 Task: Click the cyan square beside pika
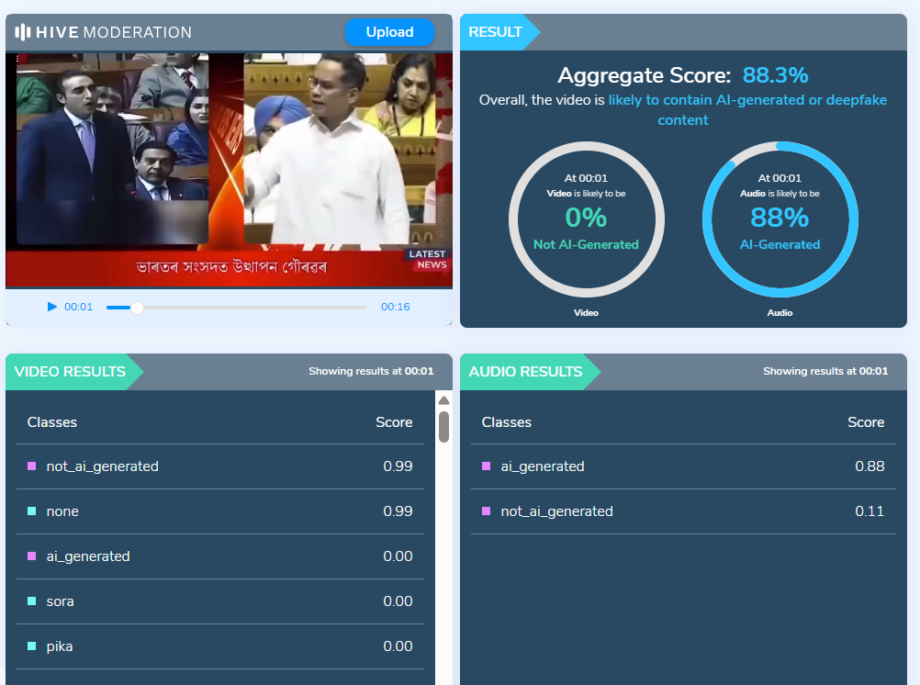(x=32, y=646)
